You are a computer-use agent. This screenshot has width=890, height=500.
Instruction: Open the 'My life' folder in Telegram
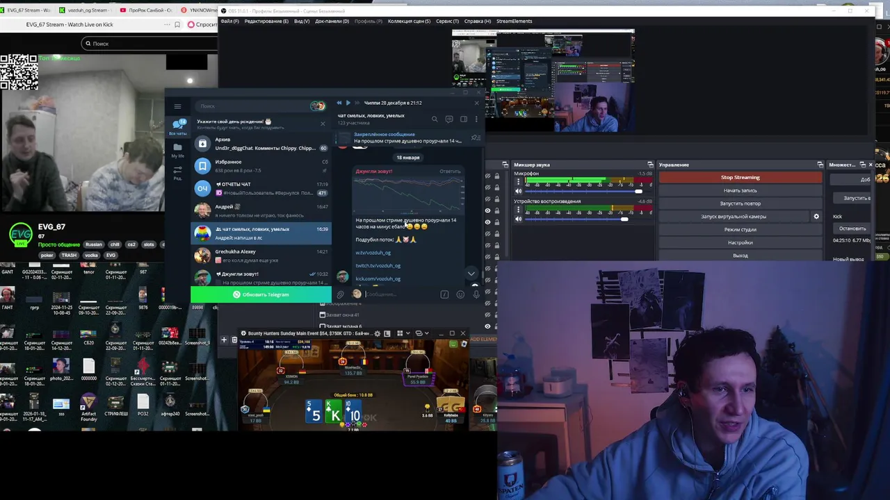tap(178, 150)
